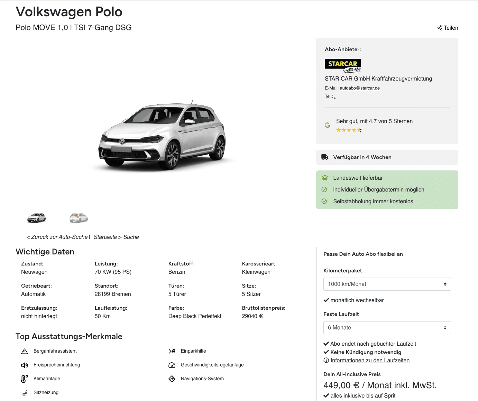The image size is (478, 401).
Task: Click the Klimaanlage thermometer icon
Action: pos(24,379)
